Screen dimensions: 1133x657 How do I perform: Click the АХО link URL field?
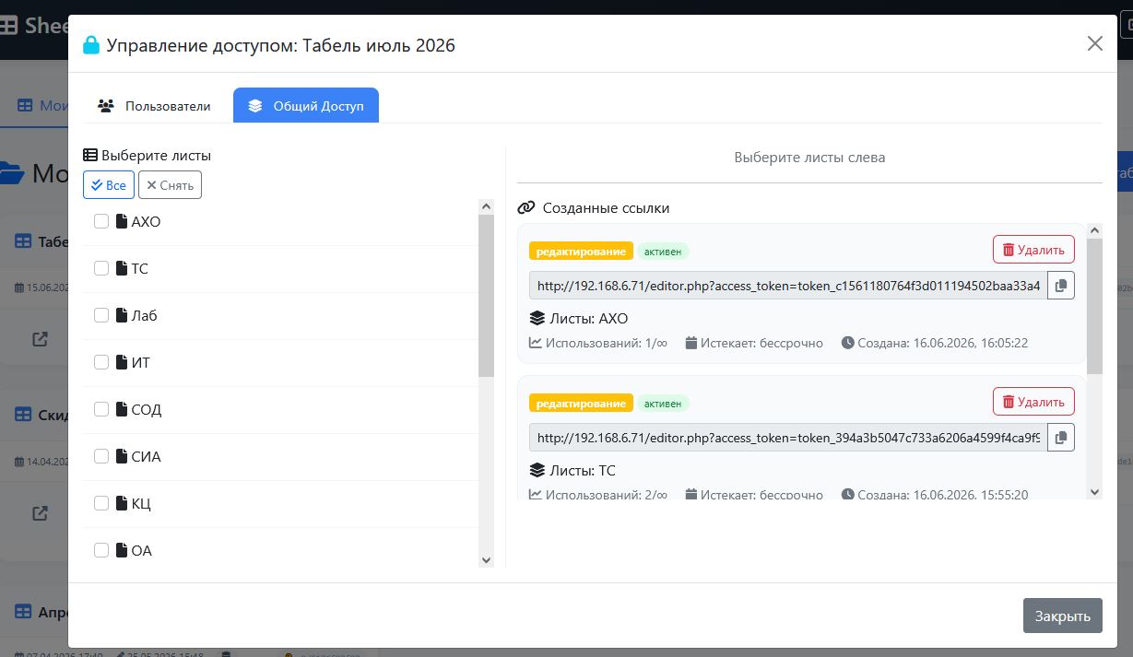788,286
